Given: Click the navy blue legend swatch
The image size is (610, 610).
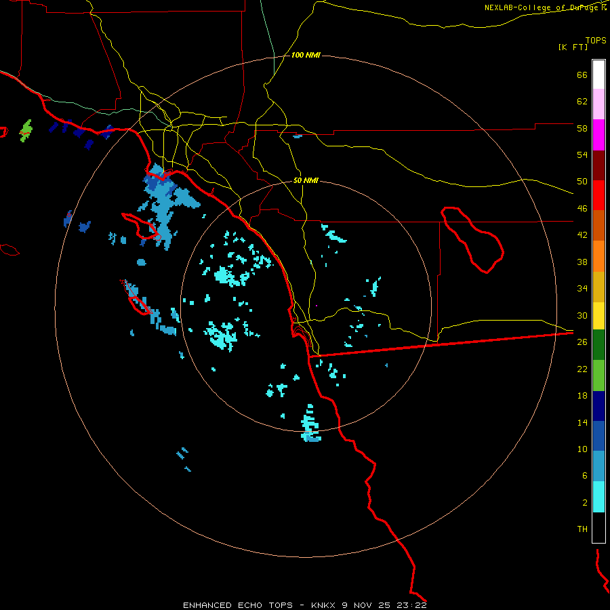Looking at the screenshot, I should click(x=598, y=406).
